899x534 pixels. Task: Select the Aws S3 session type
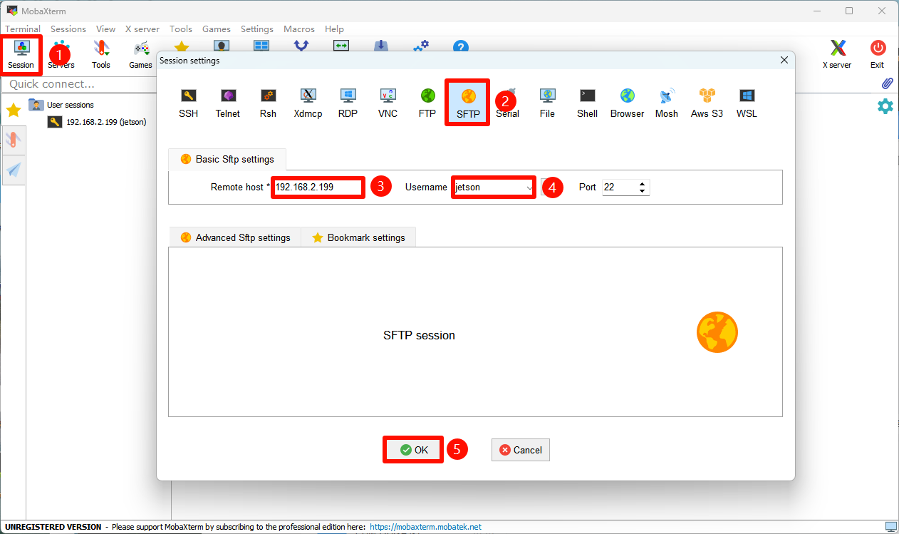tap(707, 103)
